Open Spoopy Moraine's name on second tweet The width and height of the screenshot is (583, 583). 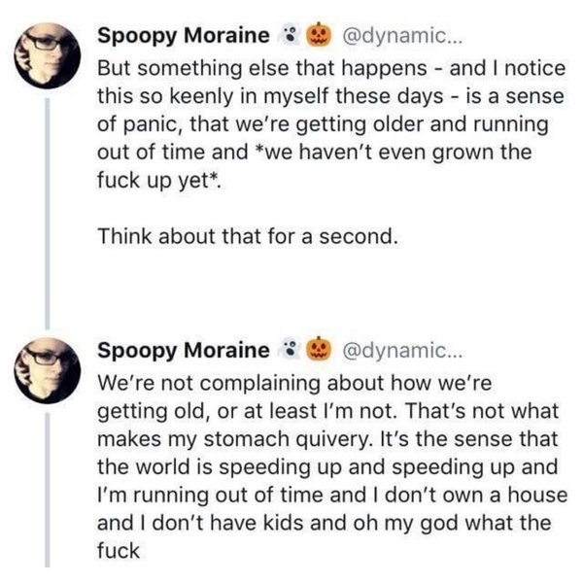(185, 349)
